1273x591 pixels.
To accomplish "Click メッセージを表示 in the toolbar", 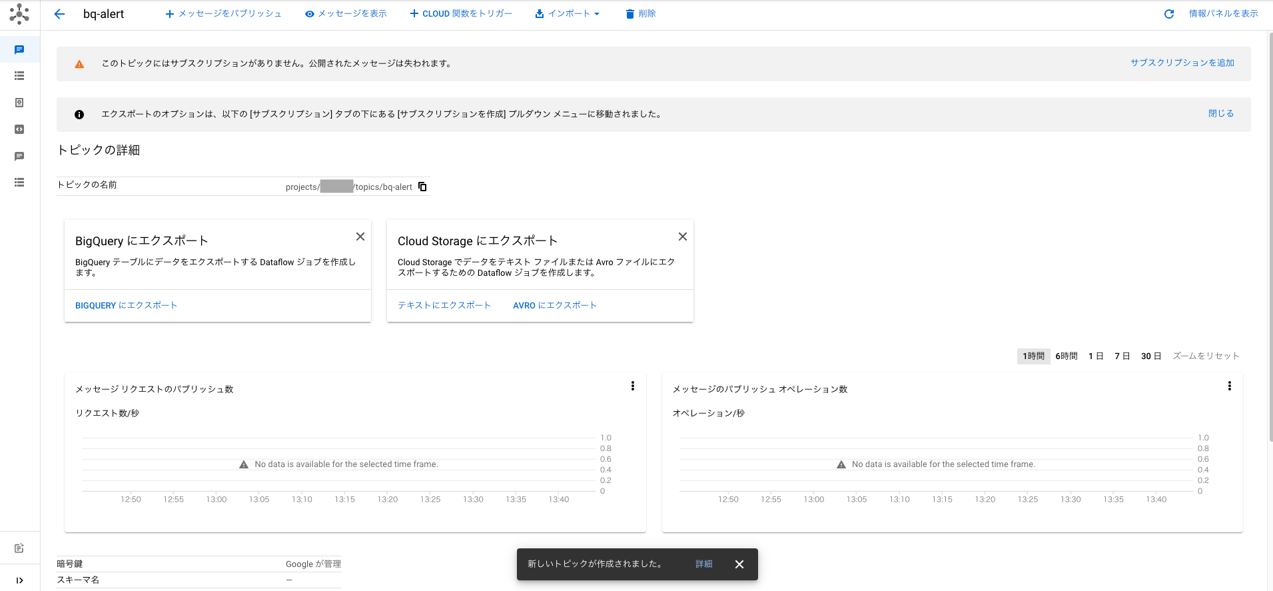I will tap(346, 14).
